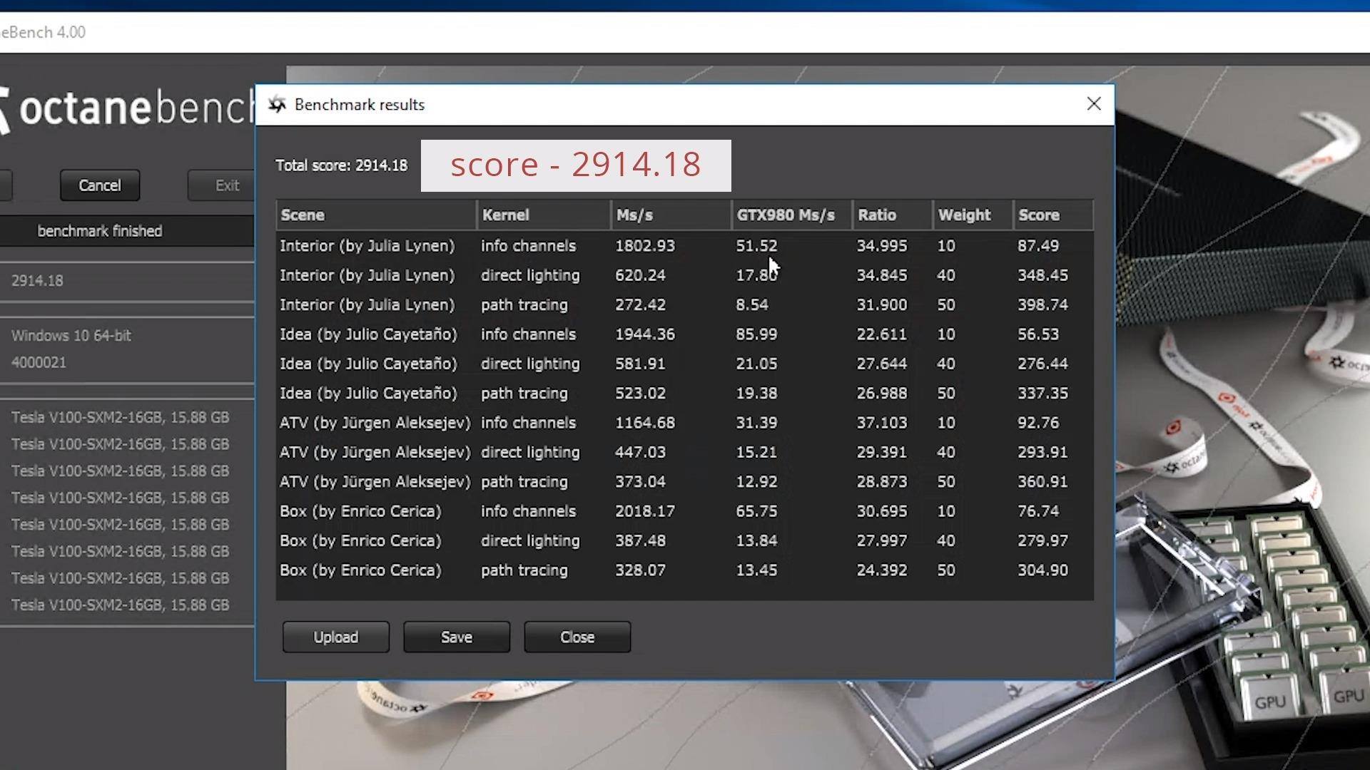Click the GTX980 value 65.75
Image resolution: width=1370 pixels, height=770 pixels.
coord(756,511)
